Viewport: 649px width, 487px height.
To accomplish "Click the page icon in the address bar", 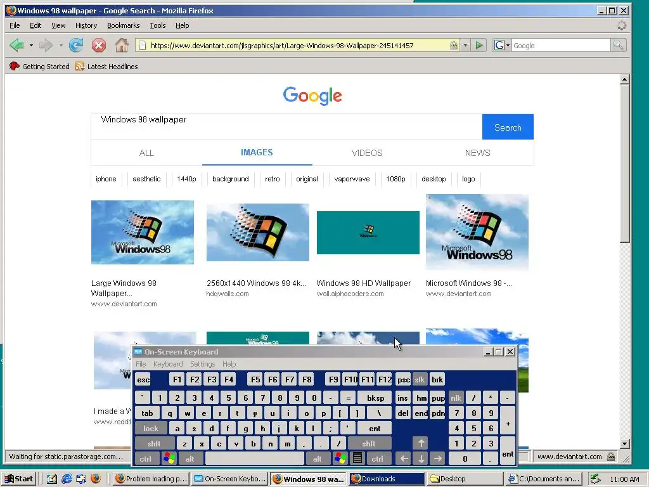I will pos(142,45).
